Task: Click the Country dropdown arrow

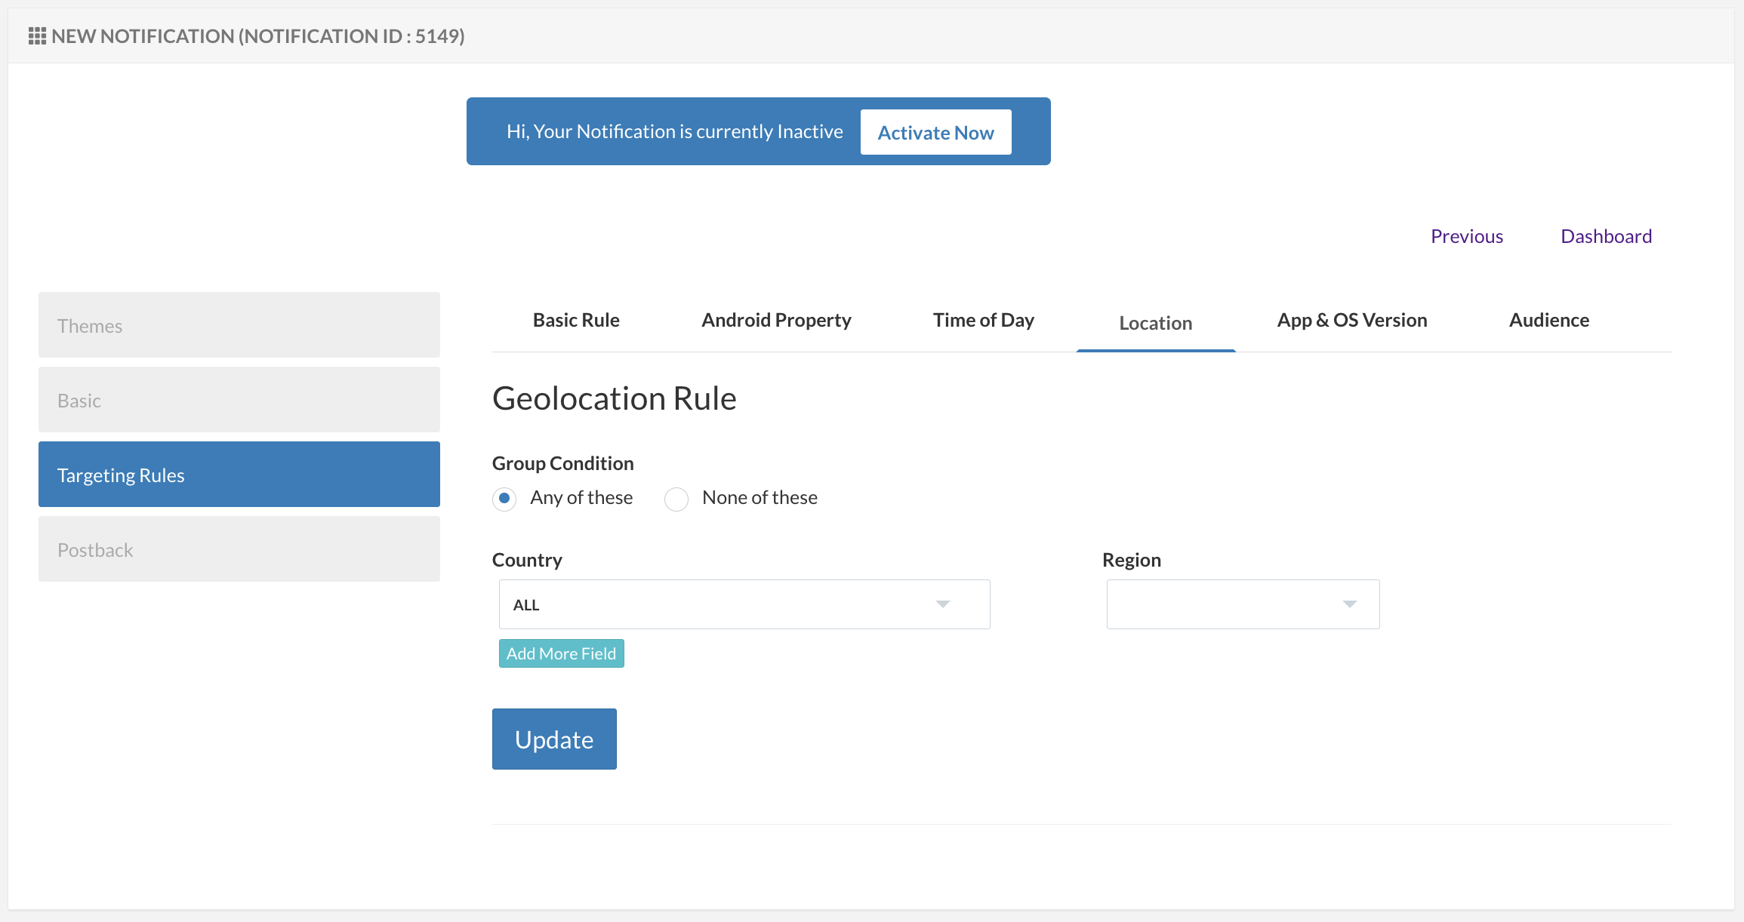Action: pos(942,604)
